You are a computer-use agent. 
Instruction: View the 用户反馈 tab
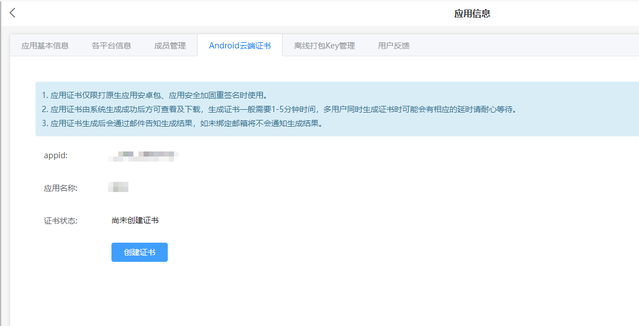pyautogui.click(x=393, y=46)
